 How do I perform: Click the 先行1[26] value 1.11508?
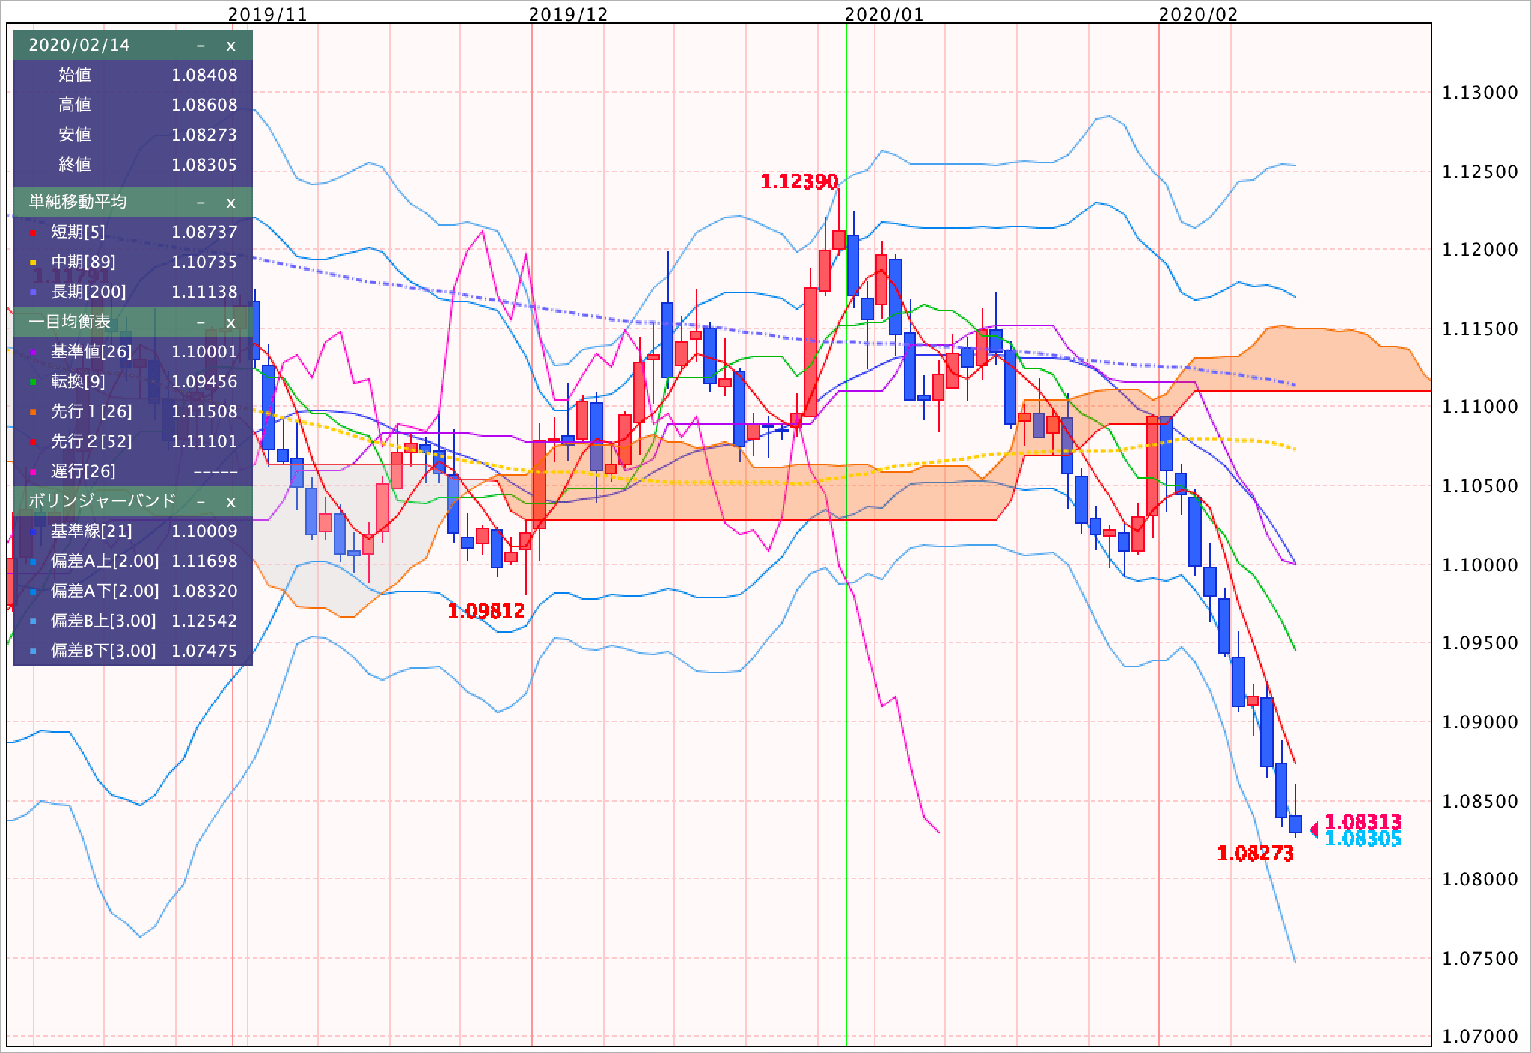click(x=204, y=412)
